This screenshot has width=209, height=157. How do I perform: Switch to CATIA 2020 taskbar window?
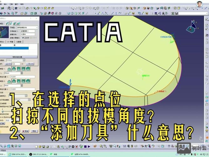[17, 154]
